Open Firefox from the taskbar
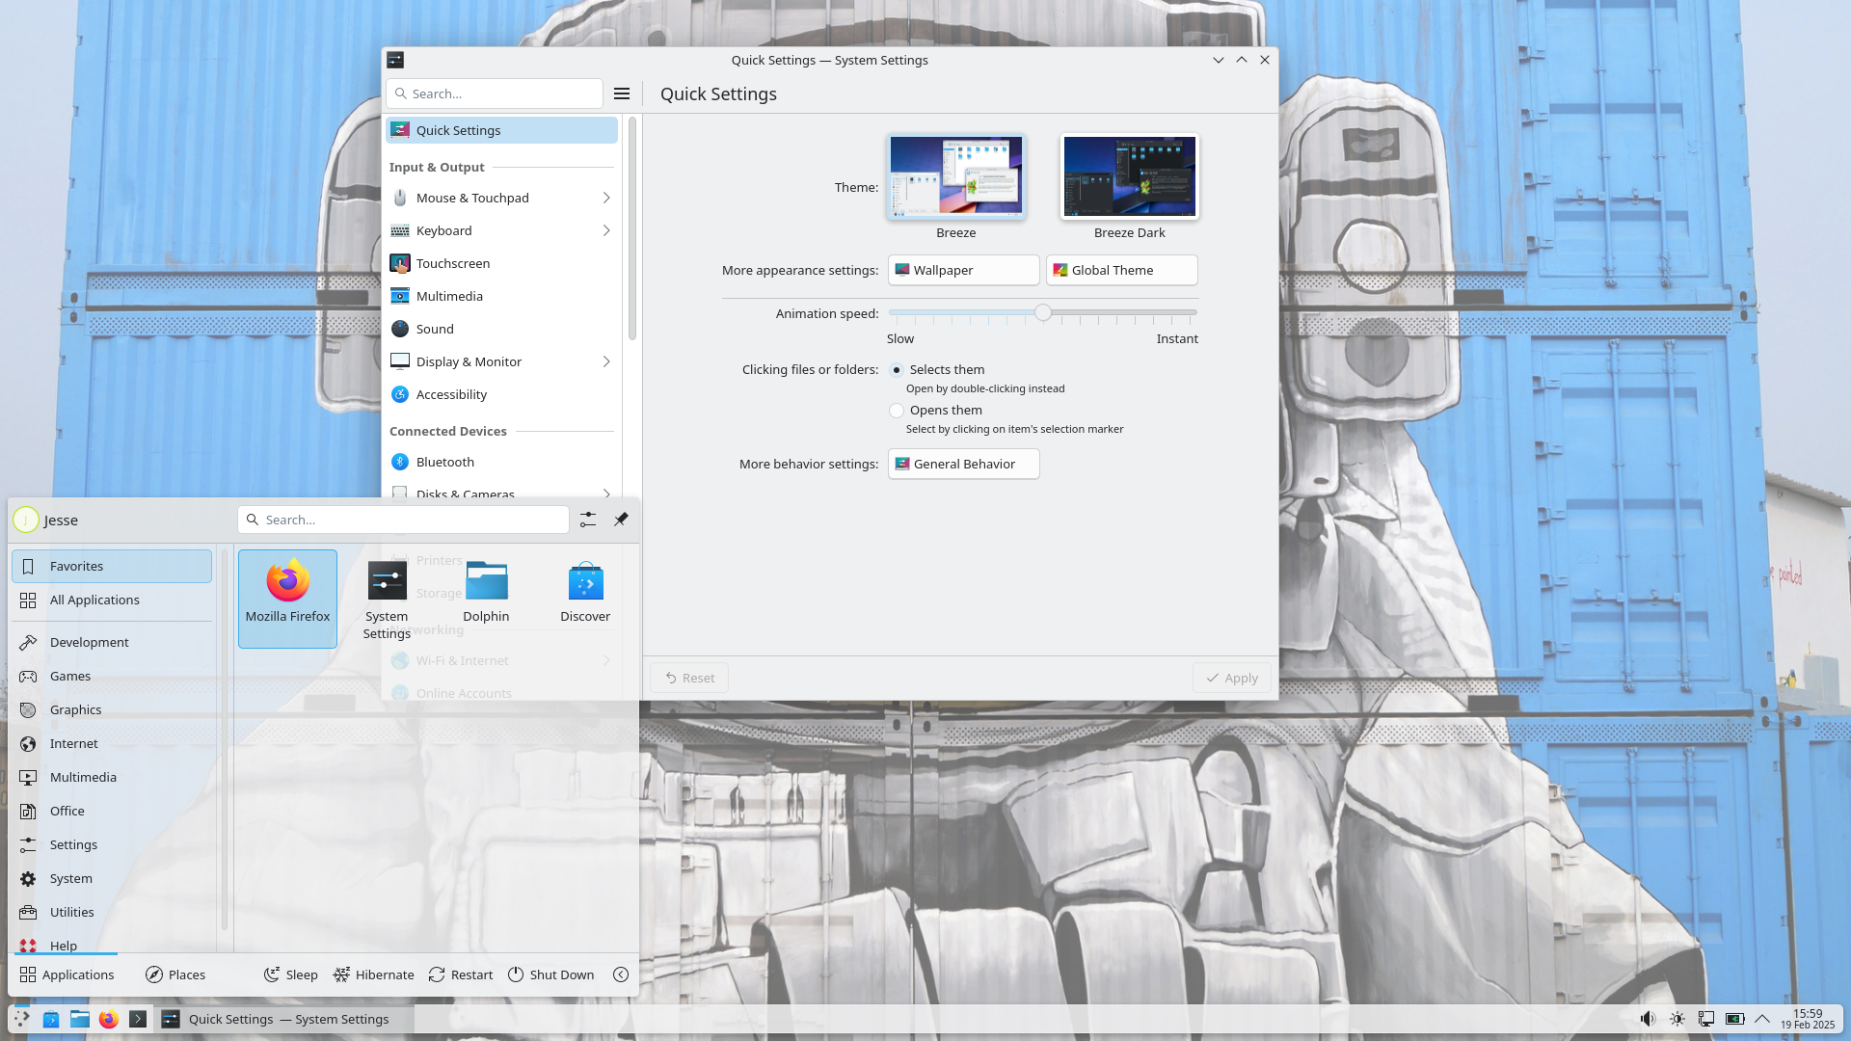The height and width of the screenshot is (1041, 1851). pyautogui.click(x=109, y=1019)
